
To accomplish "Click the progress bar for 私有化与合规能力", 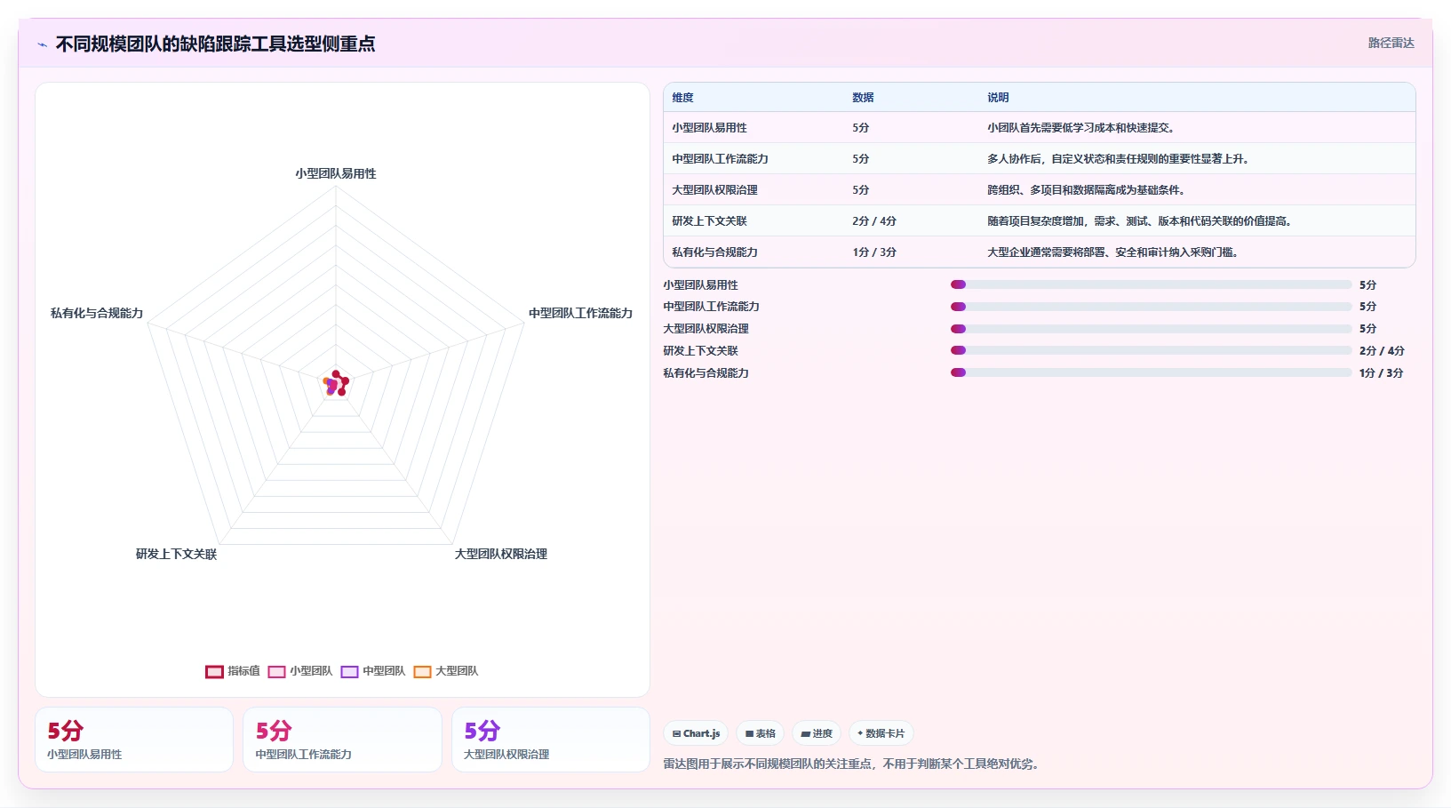I will 1151,372.
